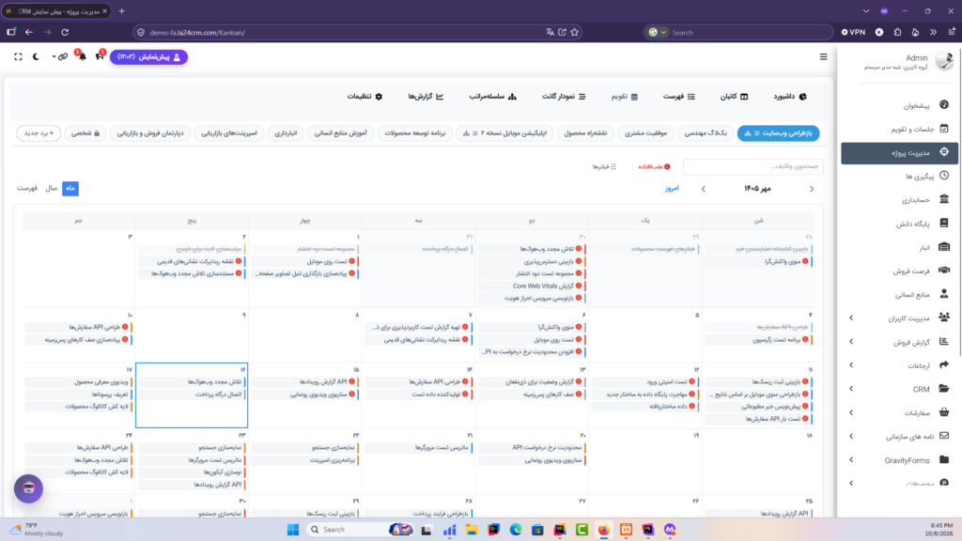
Task: Go to the next month arrow
Action: point(703,189)
